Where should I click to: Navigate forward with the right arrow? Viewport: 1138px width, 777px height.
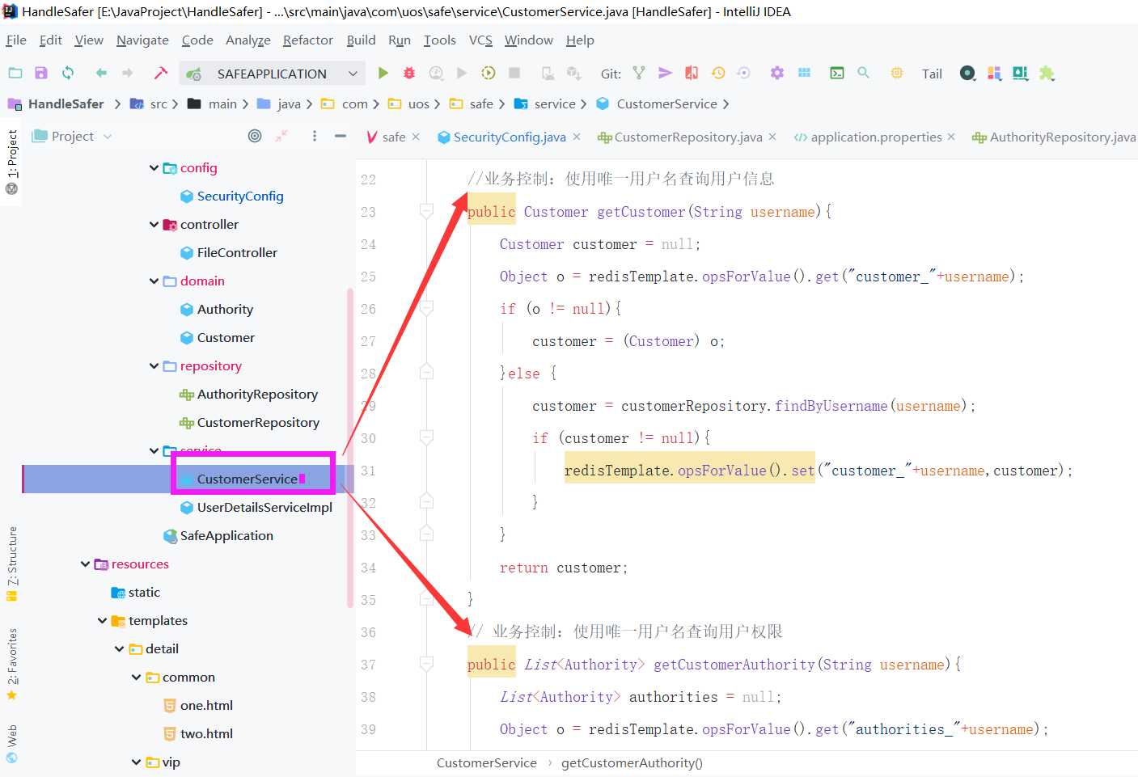[x=127, y=73]
